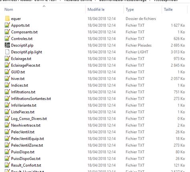Click the hiver.txt file icon
Viewport: 190px width, 172px height.
coord(7,78)
